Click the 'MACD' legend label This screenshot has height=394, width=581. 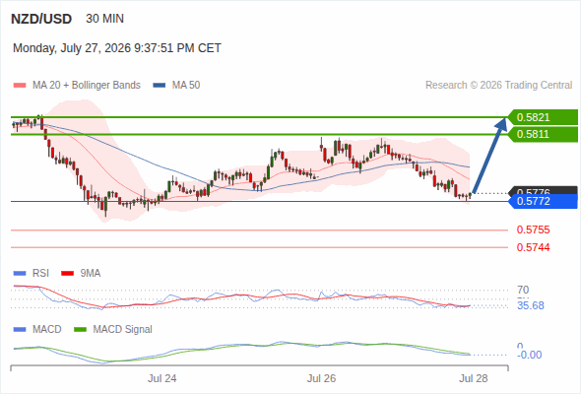[x=46, y=329]
